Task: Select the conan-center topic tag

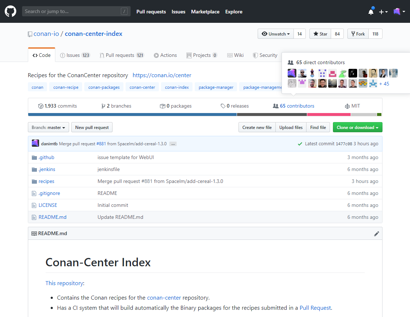Action: [x=142, y=87]
